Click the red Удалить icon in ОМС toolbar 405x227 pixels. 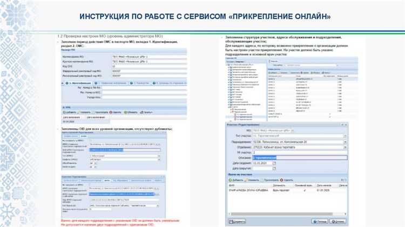pyautogui.click(x=111, y=112)
